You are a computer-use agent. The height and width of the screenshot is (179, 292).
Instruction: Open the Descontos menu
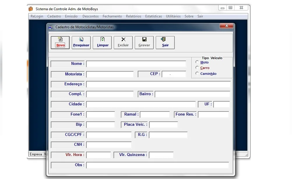[x=90, y=16]
